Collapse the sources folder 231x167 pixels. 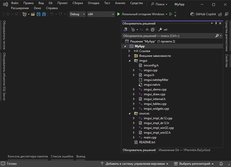pos(129,113)
